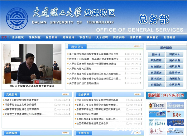Open the 党政园地 navigation menu item
The height and width of the screenshot is (136, 187).
point(68,37)
